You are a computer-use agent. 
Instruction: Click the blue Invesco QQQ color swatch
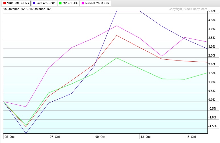click(x=34, y=3)
